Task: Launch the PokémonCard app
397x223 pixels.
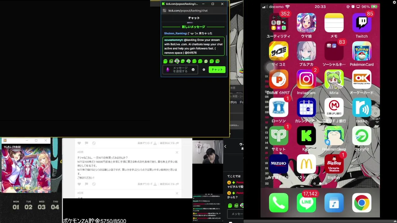Action: [362, 51]
